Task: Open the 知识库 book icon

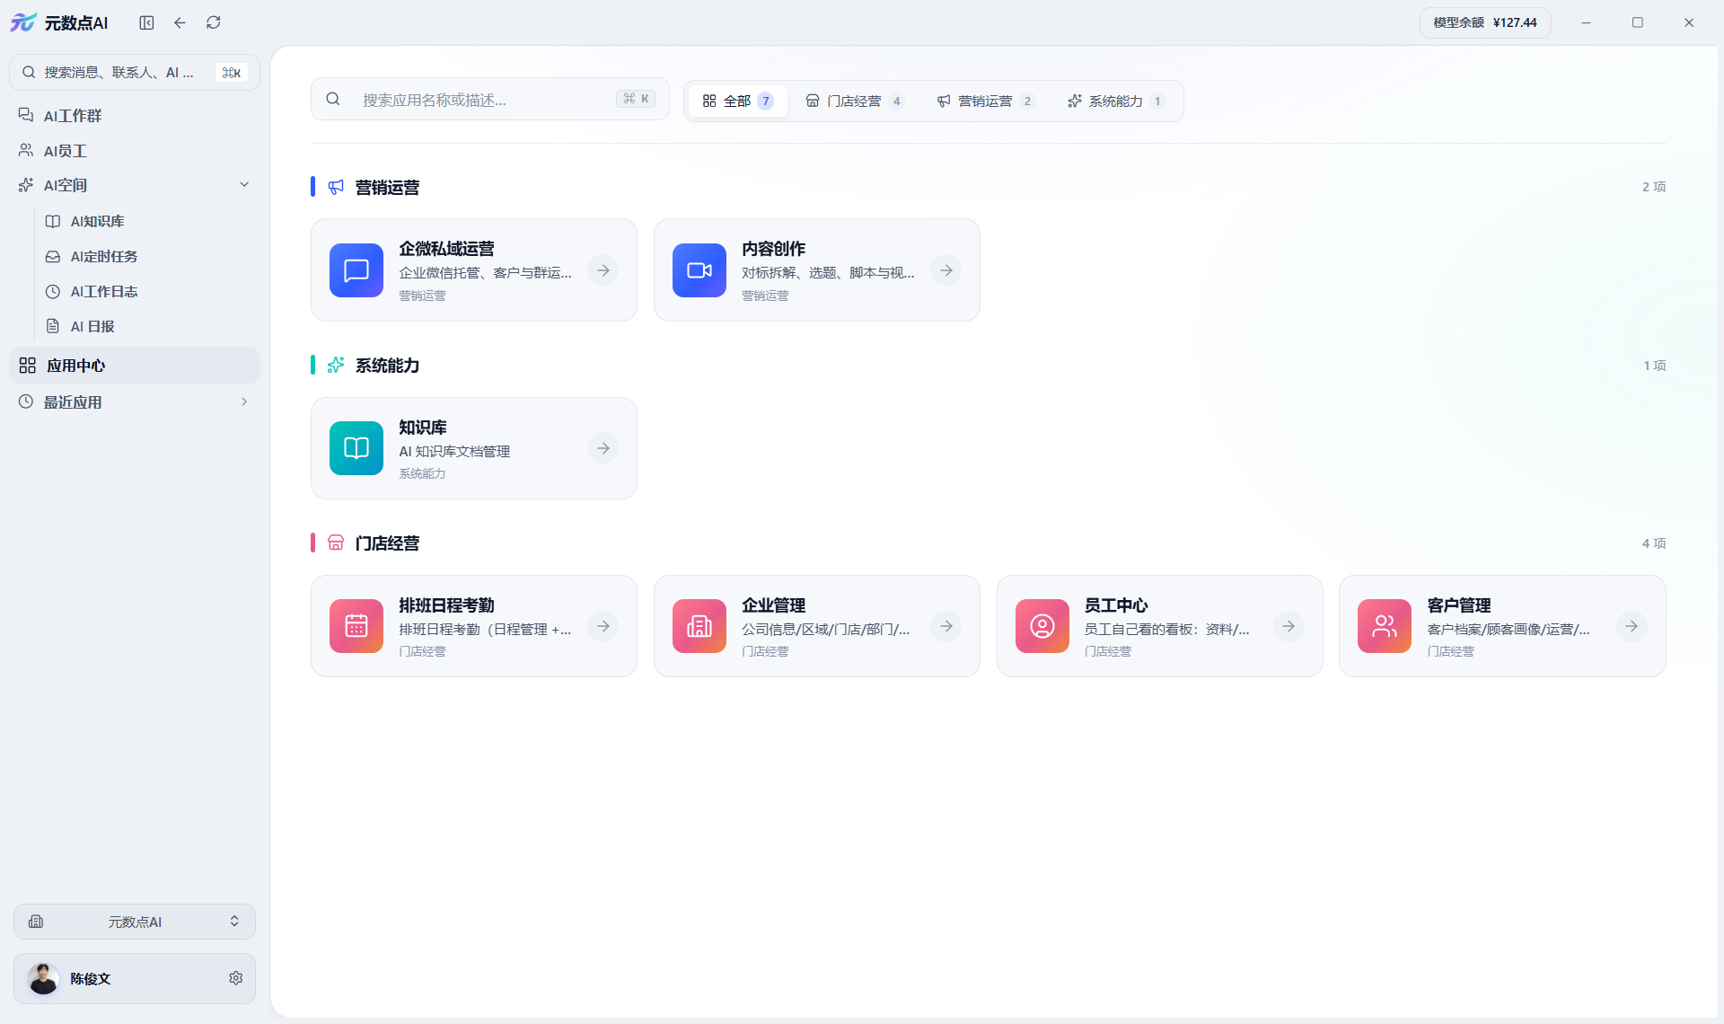Action: (356, 448)
